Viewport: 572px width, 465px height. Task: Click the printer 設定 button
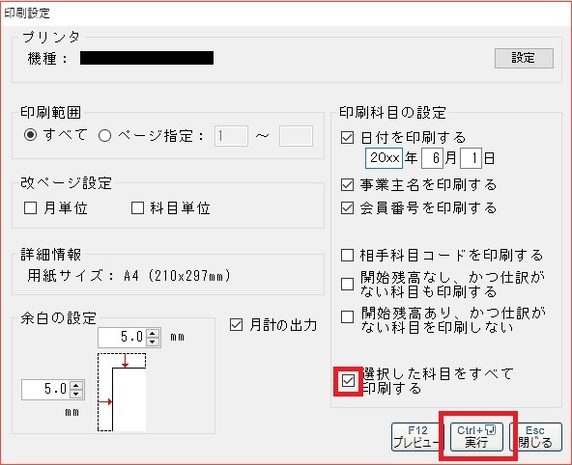point(524,58)
